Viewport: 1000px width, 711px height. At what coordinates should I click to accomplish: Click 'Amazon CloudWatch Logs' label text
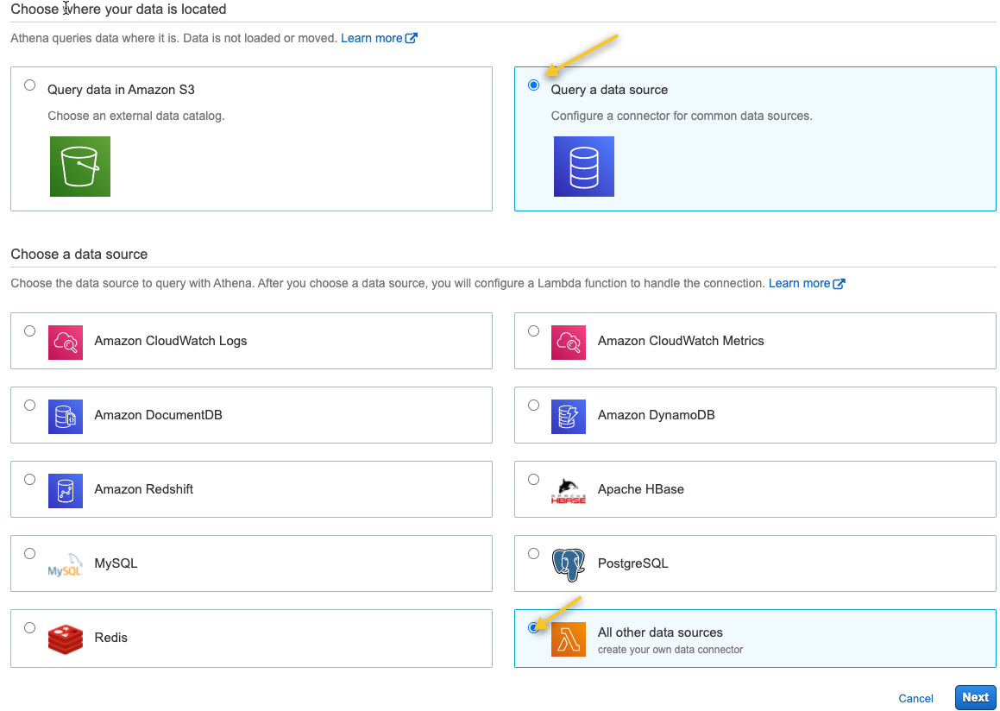[170, 341]
